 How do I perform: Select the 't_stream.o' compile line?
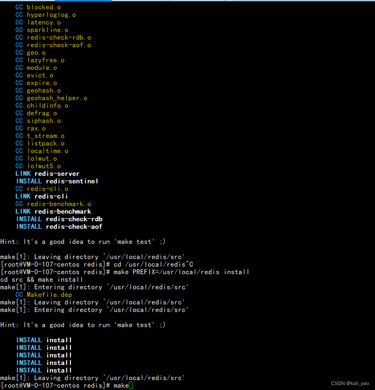coord(40,136)
